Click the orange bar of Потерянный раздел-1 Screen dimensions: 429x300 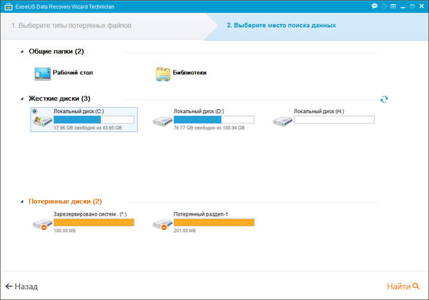point(214,222)
